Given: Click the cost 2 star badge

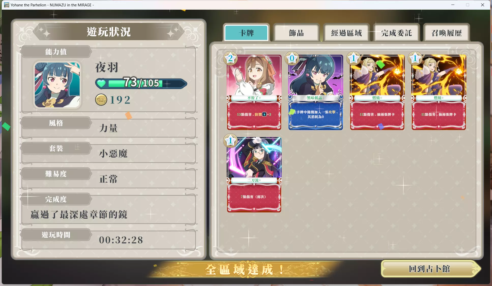Looking at the screenshot, I should (x=230, y=58).
